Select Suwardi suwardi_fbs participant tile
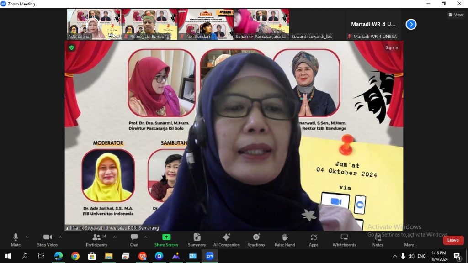Viewport: 468px width, 263px height. 318,24
